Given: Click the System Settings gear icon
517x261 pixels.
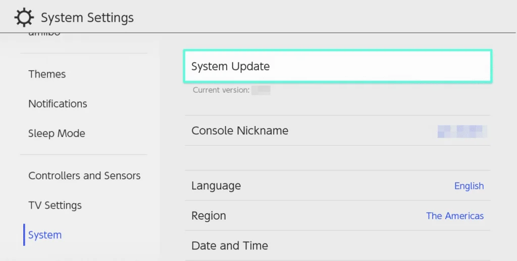Looking at the screenshot, I should [x=23, y=18].
